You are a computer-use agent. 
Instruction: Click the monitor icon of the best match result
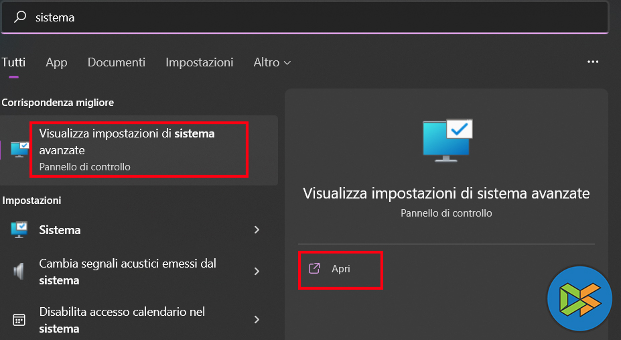point(20,150)
